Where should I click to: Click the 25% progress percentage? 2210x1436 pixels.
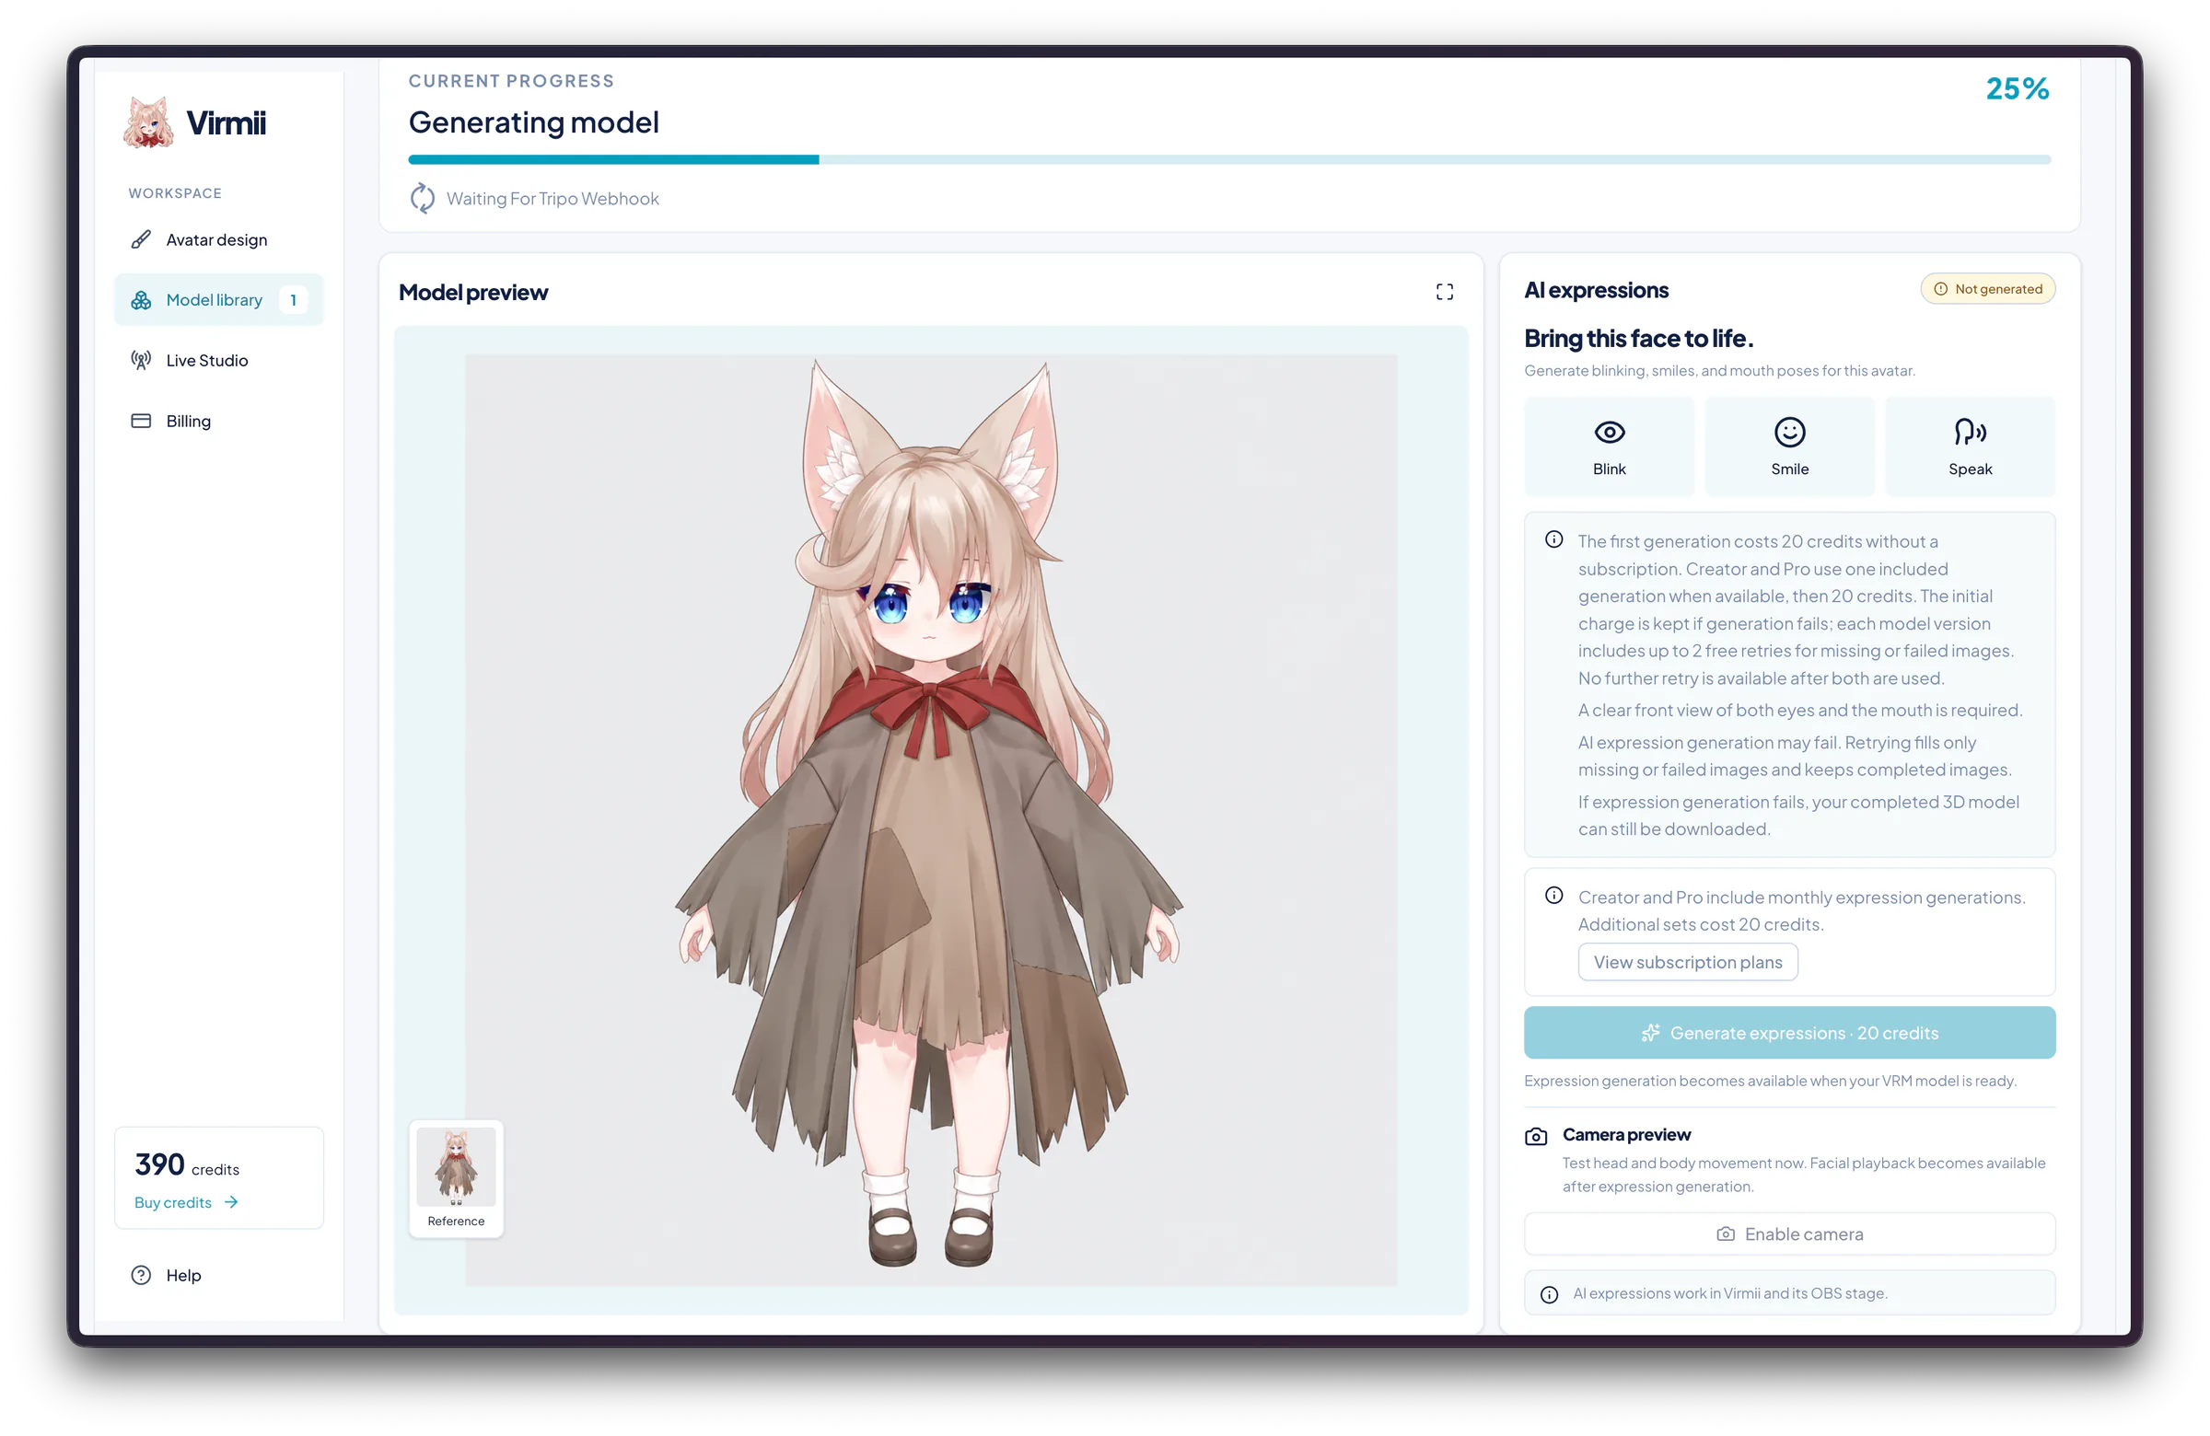pos(2017,89)
